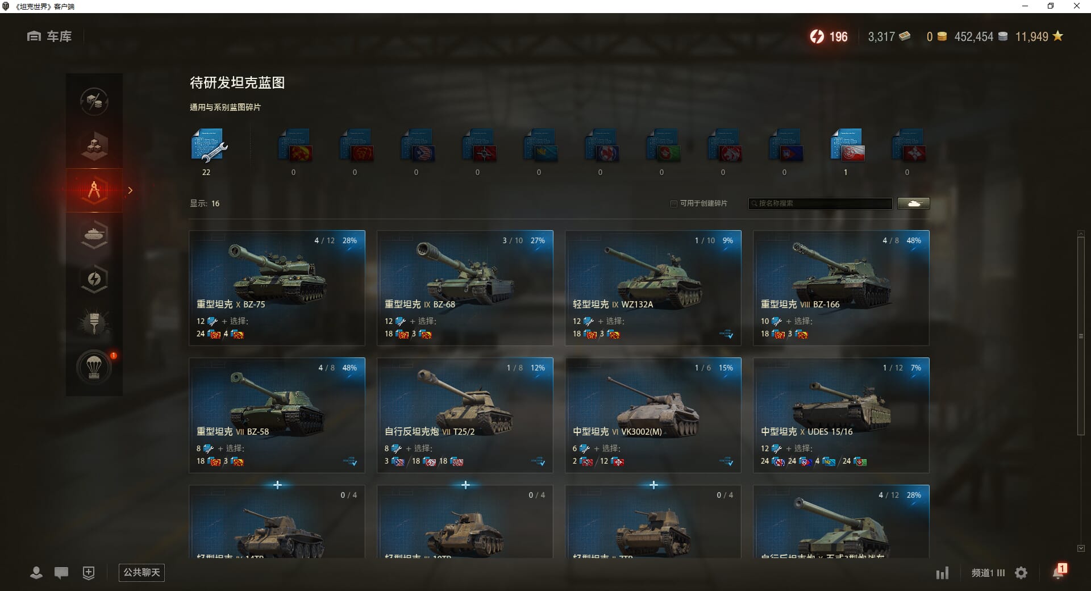Click the universal blueprint fragment wrench icon

click(x=209, y=146)
